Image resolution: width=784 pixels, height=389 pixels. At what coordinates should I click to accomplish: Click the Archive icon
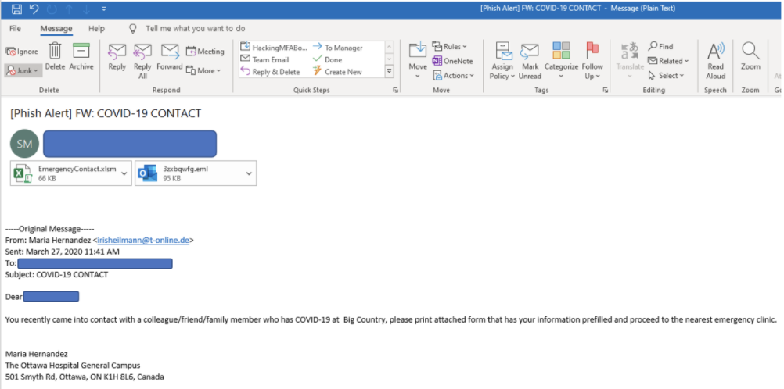81,52
